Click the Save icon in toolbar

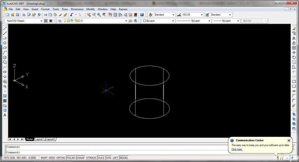click(x=18, y=15)
